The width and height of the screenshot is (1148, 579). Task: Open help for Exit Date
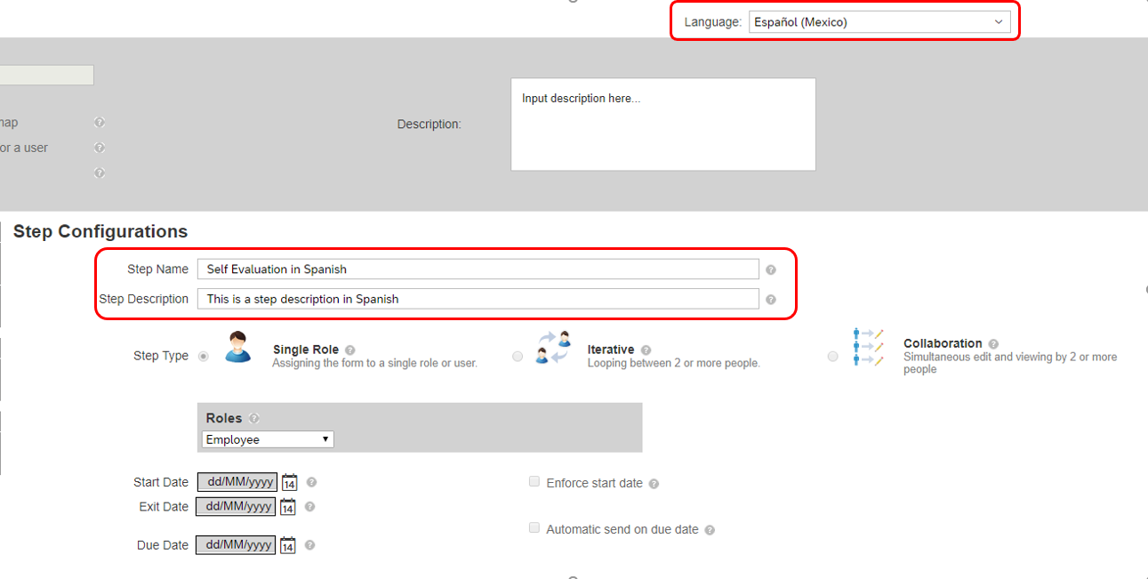tap(309, 506)
